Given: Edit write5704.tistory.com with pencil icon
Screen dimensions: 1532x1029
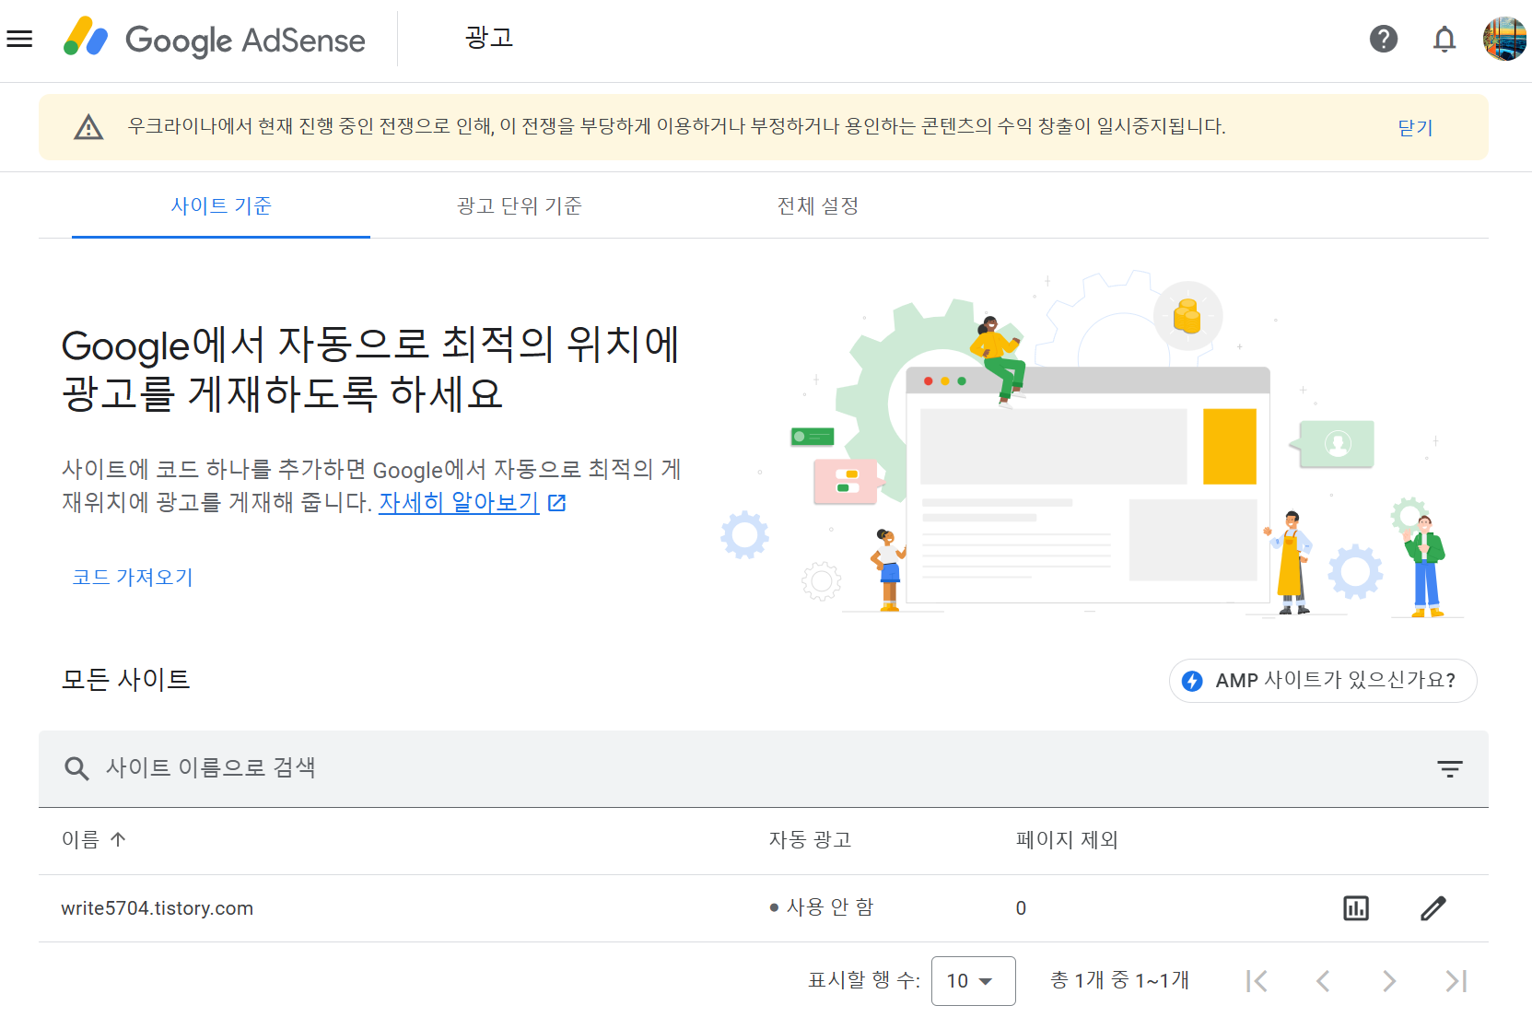Looking at the screenshot, I should click(x=1433, y=908).
